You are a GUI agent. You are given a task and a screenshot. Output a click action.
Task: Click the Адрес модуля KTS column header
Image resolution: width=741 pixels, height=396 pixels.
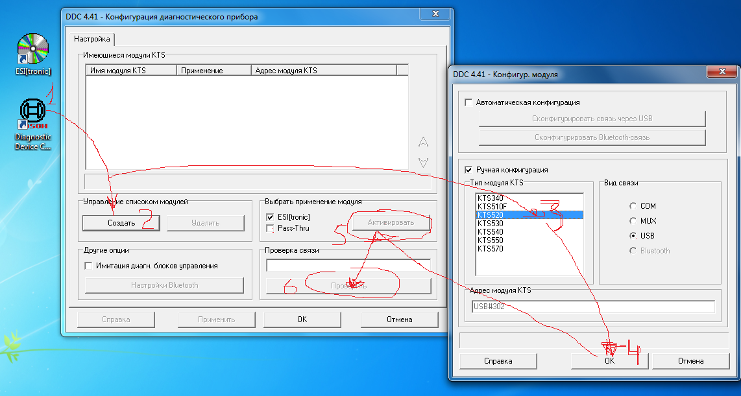[x=324, y=71]
